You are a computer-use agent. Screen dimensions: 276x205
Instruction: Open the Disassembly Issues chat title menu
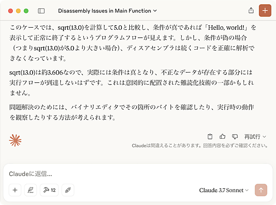[x=108, y=11]
